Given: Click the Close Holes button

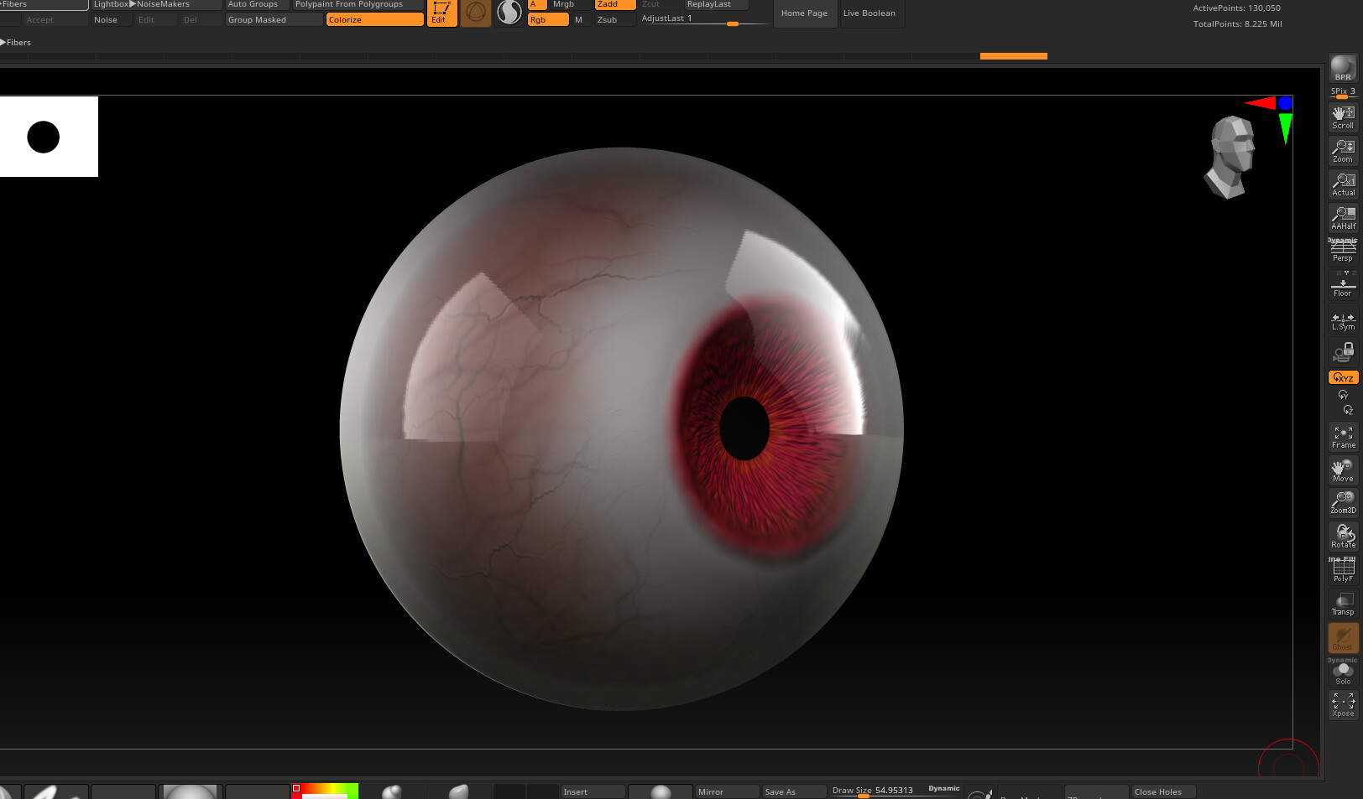Looking at the screenshot, I should [1162, 791].
